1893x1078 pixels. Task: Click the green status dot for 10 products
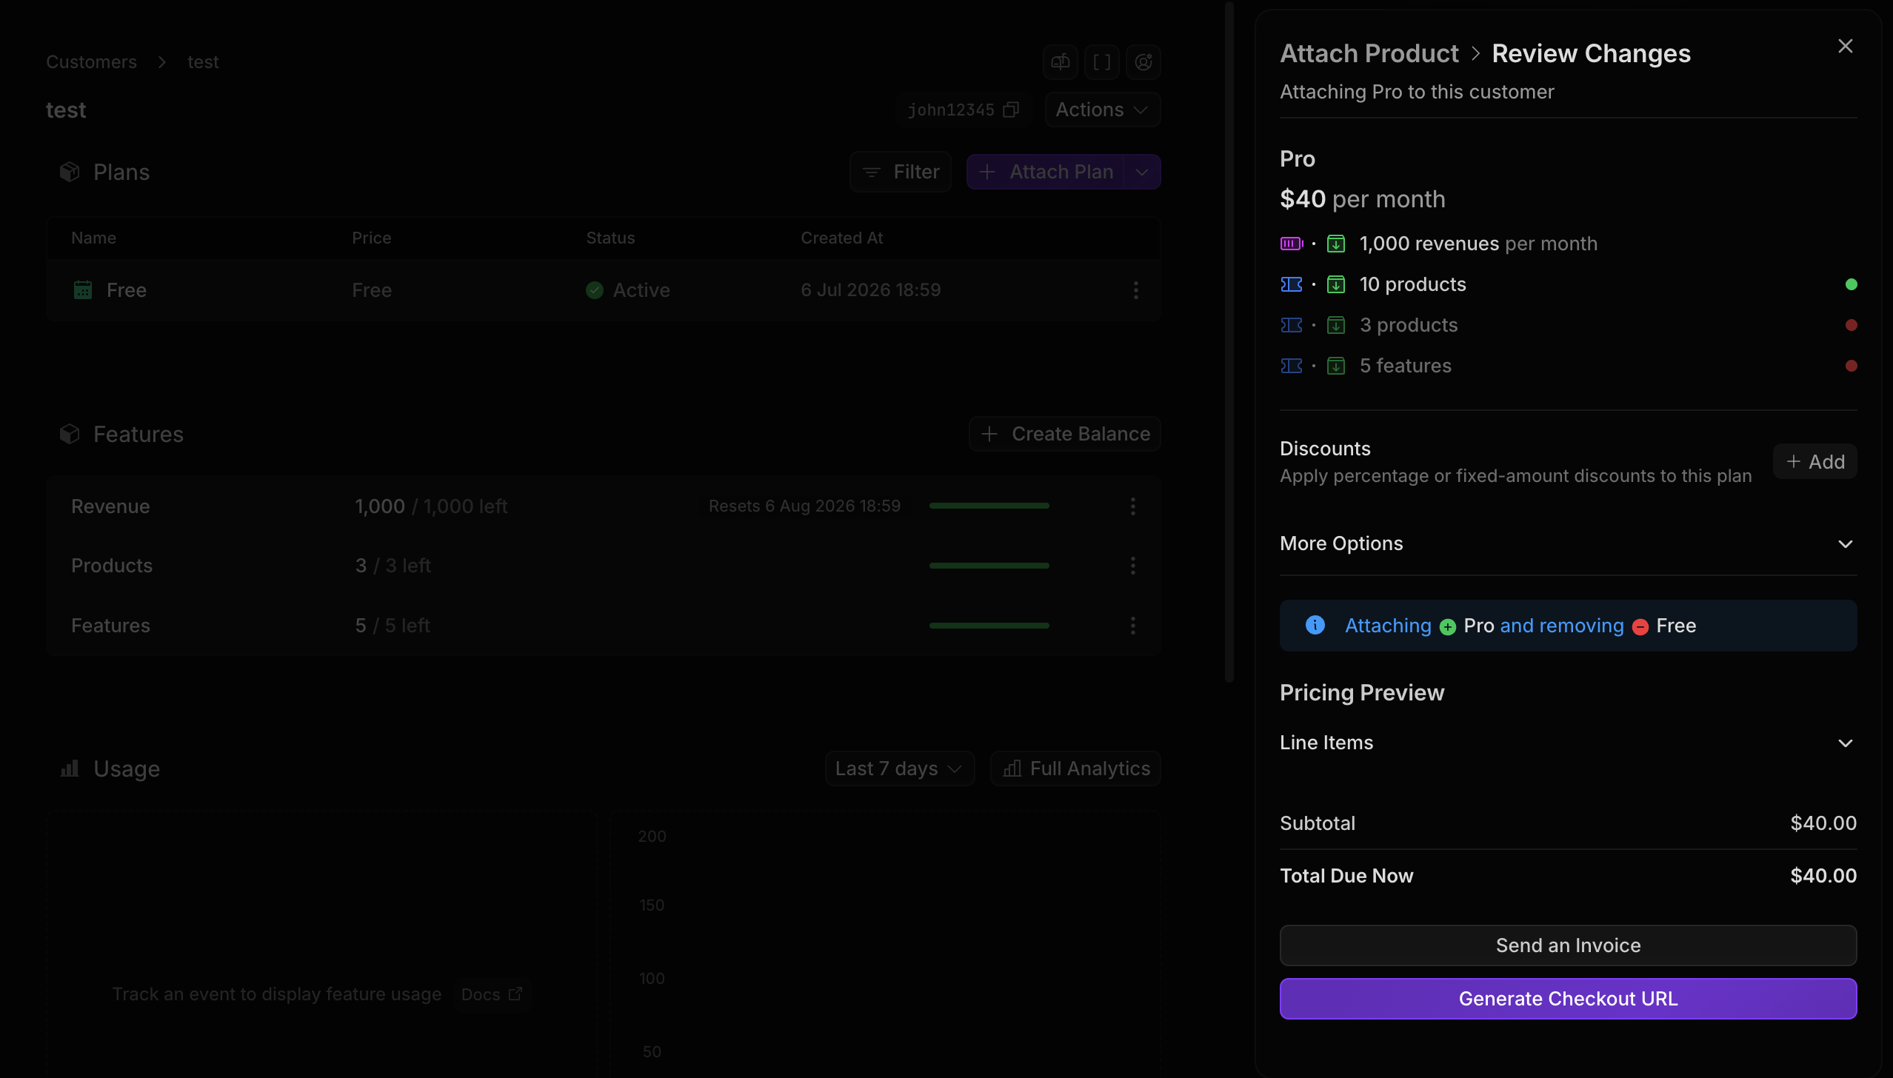pyautogui.click(x=1851, y=284)
